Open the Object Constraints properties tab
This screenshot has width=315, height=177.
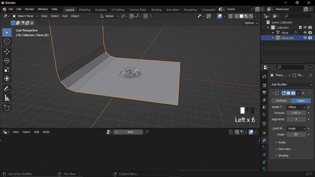(x=264, y=162)
